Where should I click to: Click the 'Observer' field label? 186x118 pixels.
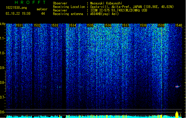60,3
